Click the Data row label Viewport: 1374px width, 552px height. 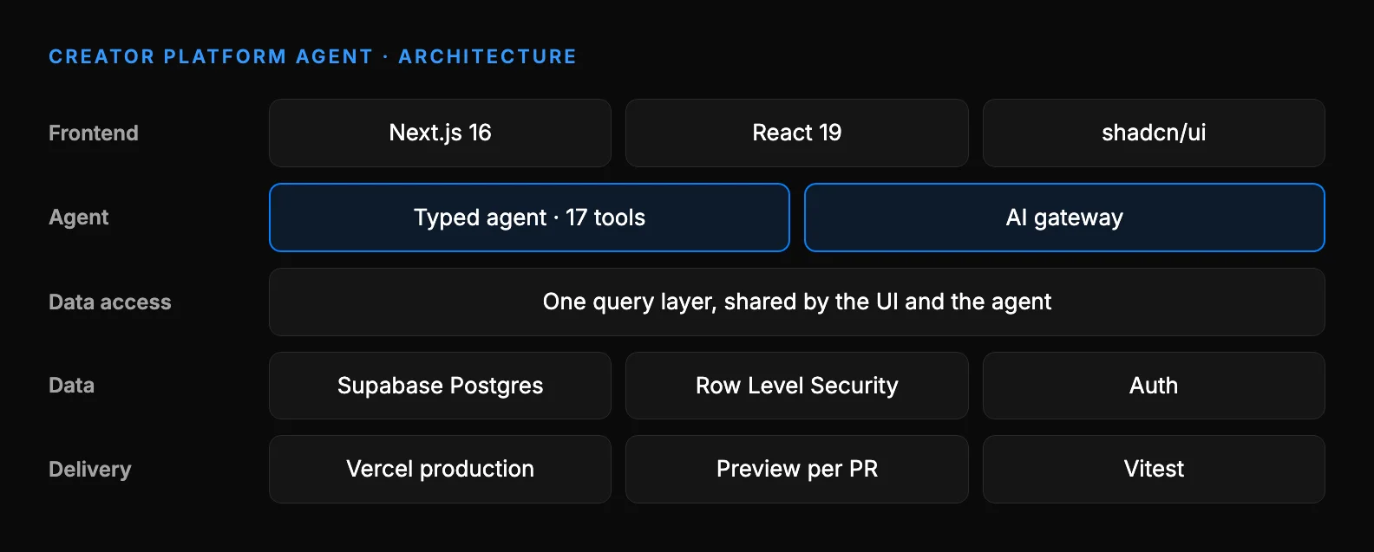coord(71,386)
